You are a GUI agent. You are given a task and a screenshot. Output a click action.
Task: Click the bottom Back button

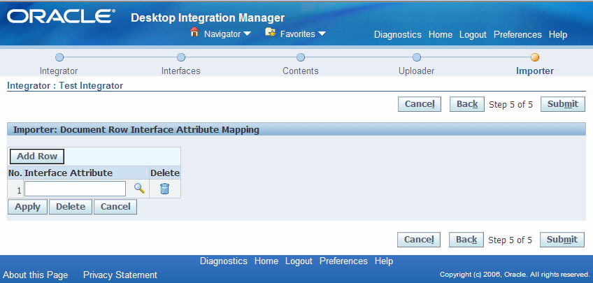point(466,240)
